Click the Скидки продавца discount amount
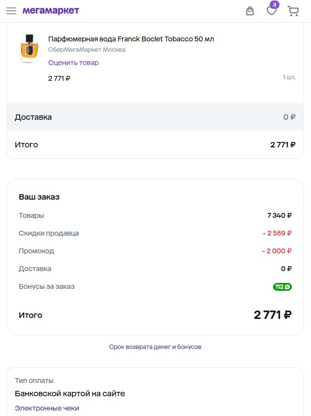 [277, 233]
